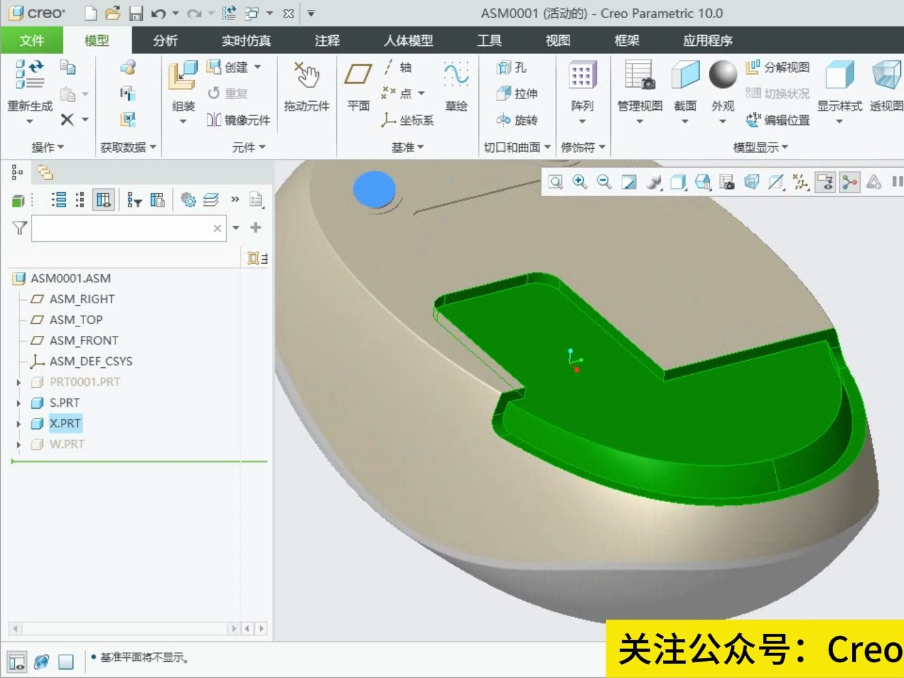Viewport: 904px width, 678px height.
Task: Expand the S.PRT node in model tree
Action: 18,402
